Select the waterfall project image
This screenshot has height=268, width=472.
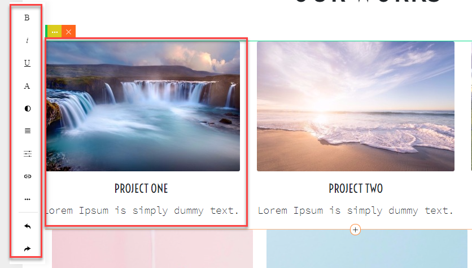pyautogui.click(x=143, y=106)
